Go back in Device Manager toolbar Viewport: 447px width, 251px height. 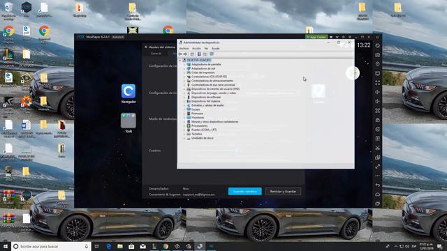(180, 54)
